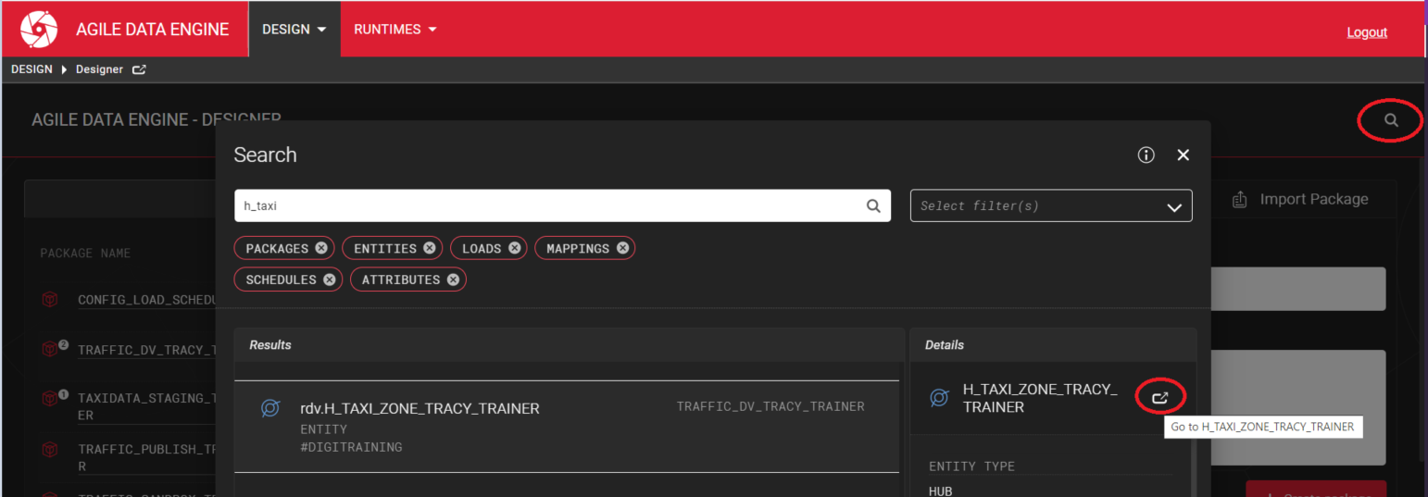The width and height of the screenshot is (1428, 497).
Task: Click the magnifier inside the search field
Action: pyautogui.click(x=872, y=206)
